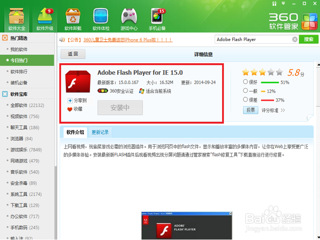
Task: Click the 收藏 favorite heart icon
Action: (69, 109)
